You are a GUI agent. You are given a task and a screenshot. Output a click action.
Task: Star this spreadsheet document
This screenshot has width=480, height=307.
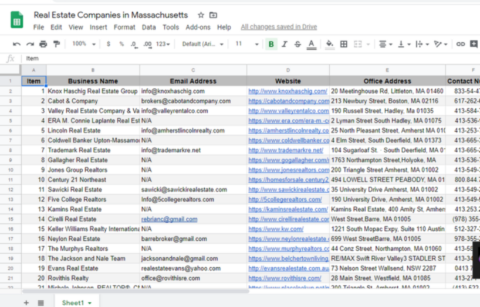pyautogui.click(x=201, y=15)
